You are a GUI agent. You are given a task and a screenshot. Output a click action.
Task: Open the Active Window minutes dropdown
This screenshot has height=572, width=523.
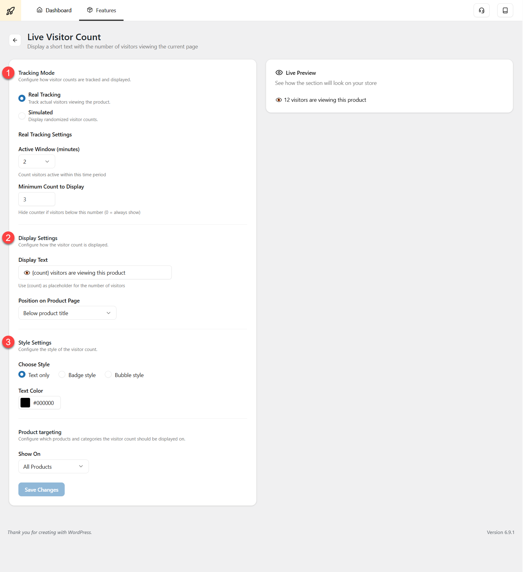[x=37, y=162]
